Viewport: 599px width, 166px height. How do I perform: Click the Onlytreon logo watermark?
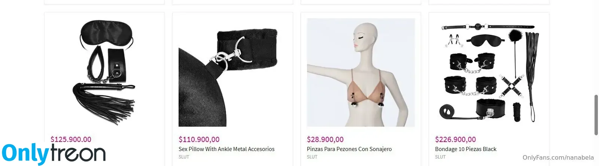54,154
